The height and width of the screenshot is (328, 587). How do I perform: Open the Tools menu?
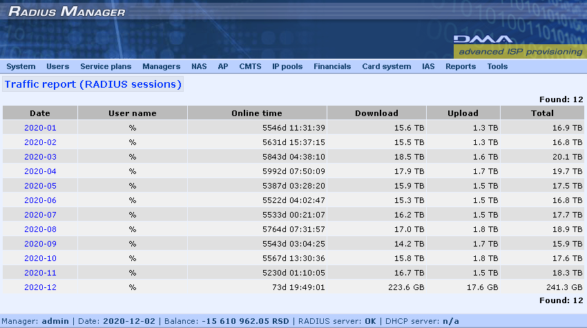point(497,66)
